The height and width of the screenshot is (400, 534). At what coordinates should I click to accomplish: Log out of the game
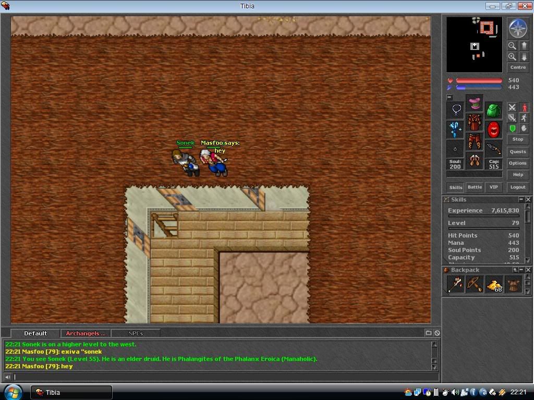pyautogui.click(x=518, y=187)
